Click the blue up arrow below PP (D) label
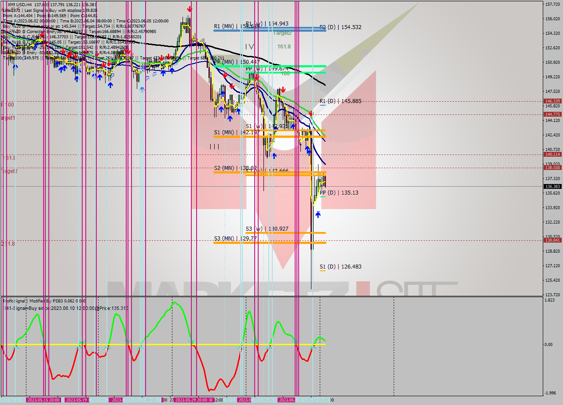Viewport: 563px width, 405px height. 318,214
